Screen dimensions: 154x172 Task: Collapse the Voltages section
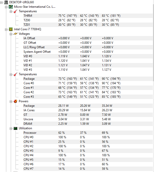click(x=11, y=34)
